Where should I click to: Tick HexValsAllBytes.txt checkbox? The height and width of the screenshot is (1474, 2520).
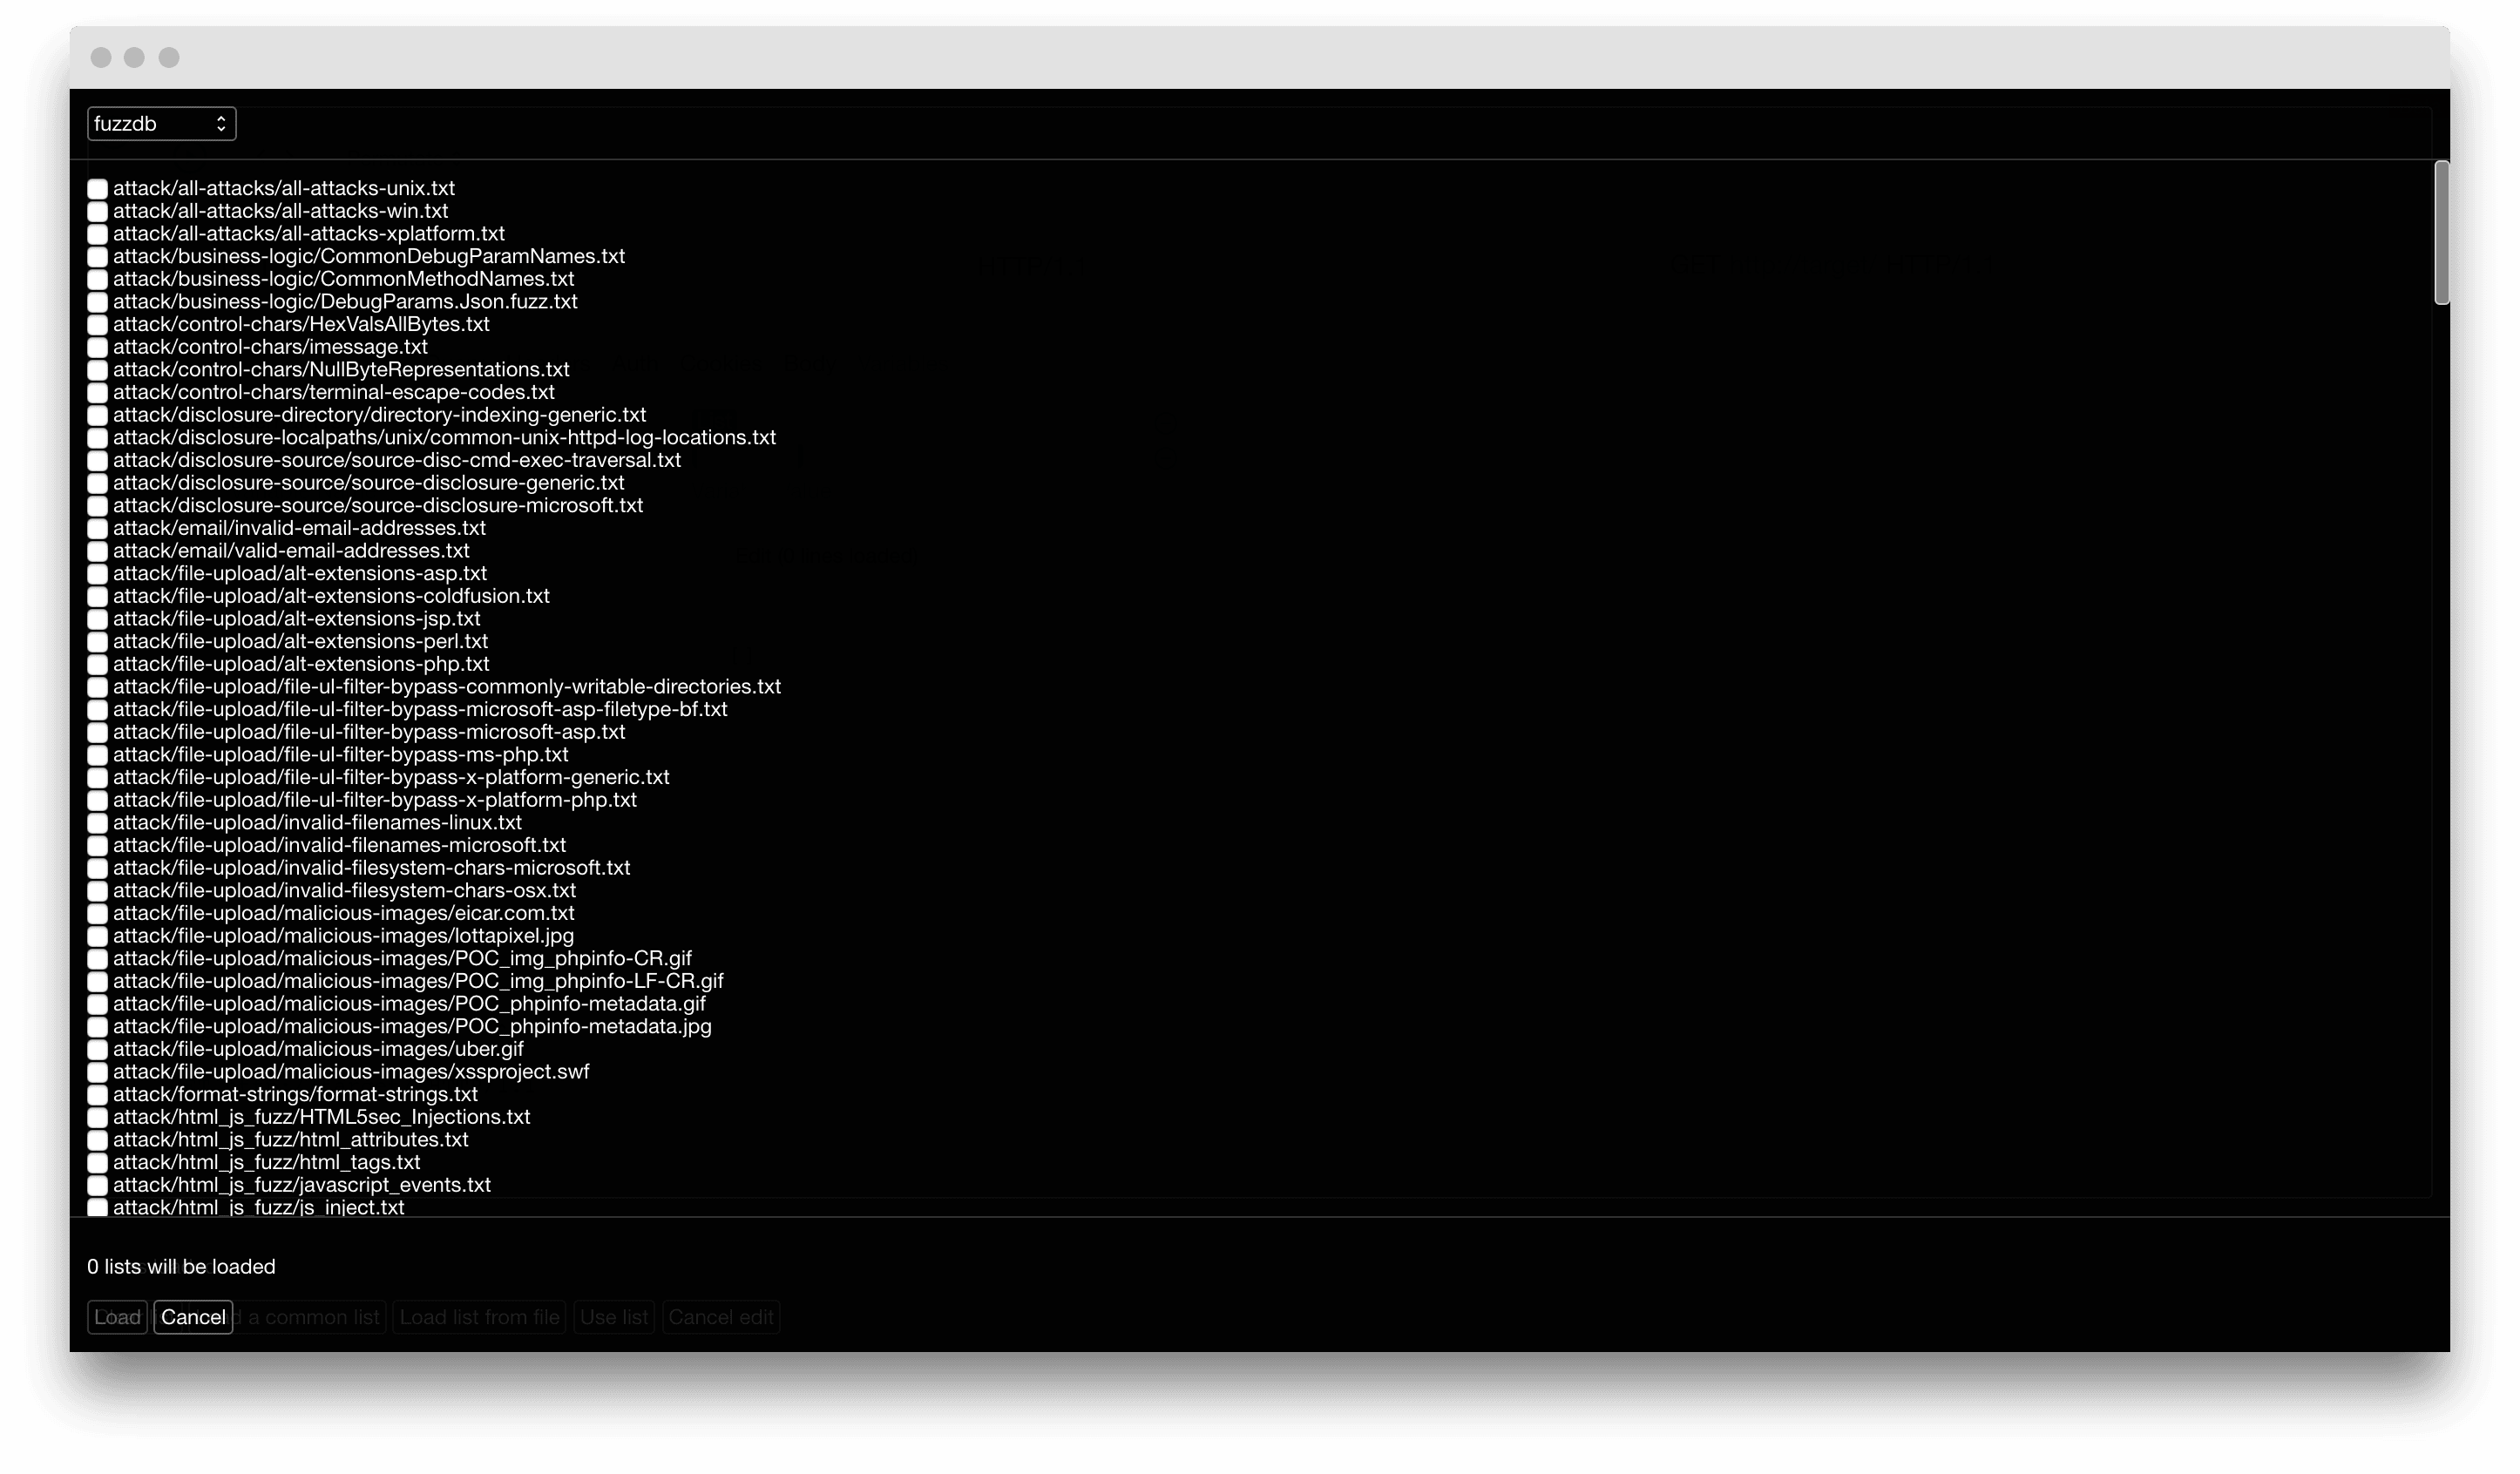97,325
